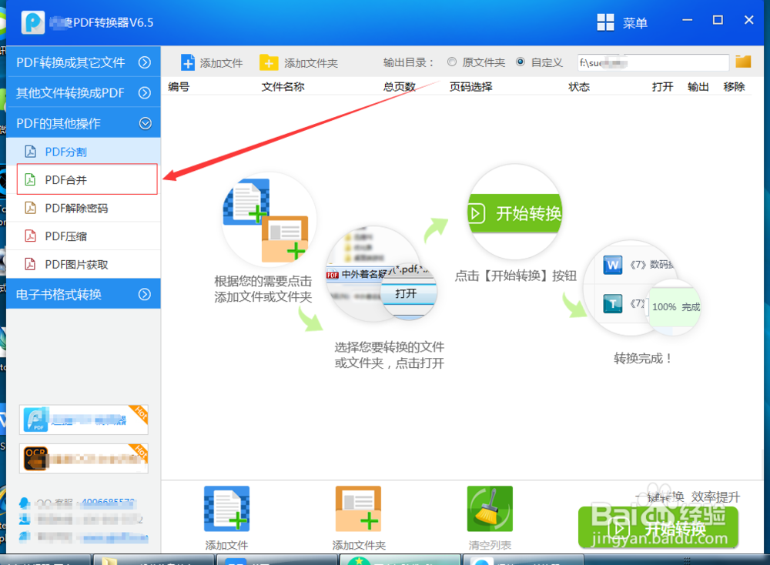
Task: Click the QQ客服 contact icon
Action: (25, 503)
